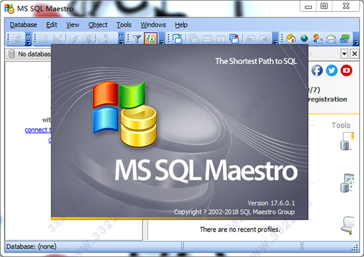The width and height of the screenshot is (364, 257).
Task: Open the View menu
Action: [x=73, y=25]
